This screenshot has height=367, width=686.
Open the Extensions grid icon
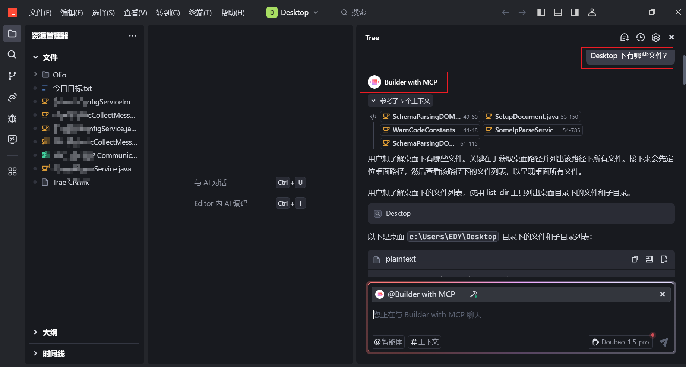pyautogui.click(x=12, y=171)
